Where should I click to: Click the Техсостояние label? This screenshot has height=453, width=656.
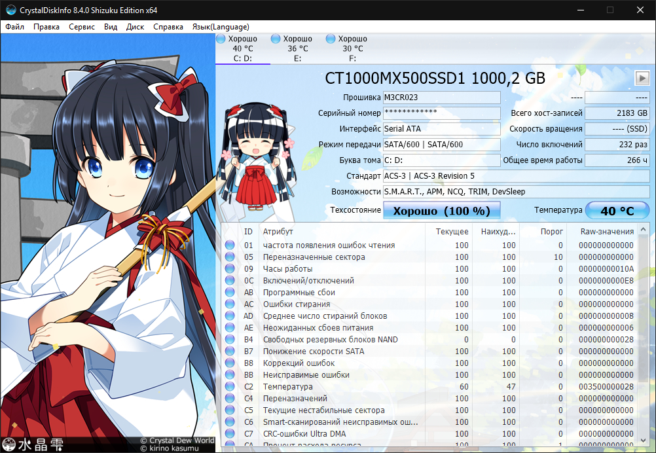(355, 210)
